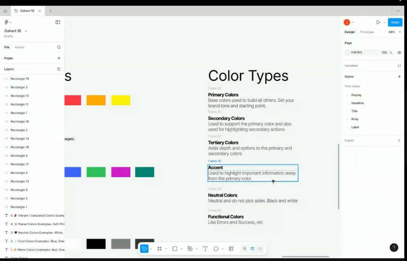The image size is (407, 261).
Task: Open the main menu dropdown arrow
Action: pos(11,23)
